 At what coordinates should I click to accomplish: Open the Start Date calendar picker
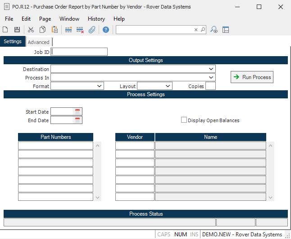click(x=77, y=111)
